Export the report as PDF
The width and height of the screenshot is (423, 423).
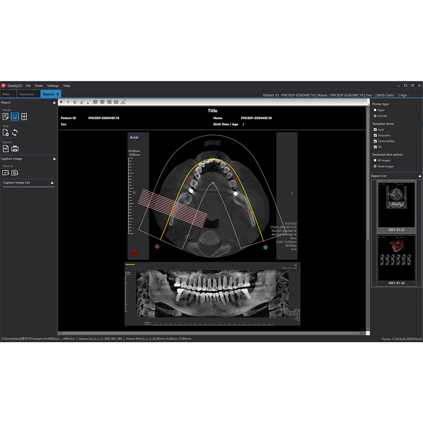point(5,148)
